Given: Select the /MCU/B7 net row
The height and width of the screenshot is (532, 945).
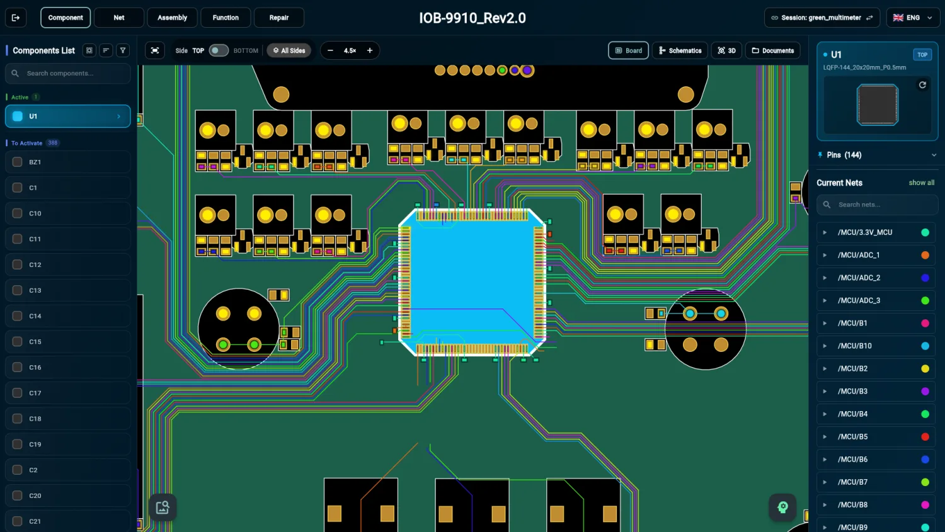Looking at the screenshot, I should [x=876, y=482].
